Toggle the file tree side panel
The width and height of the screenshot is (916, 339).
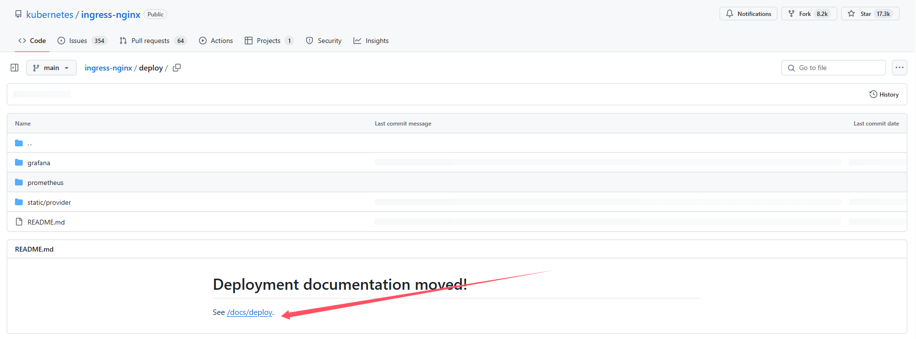(x=14, y=68)
